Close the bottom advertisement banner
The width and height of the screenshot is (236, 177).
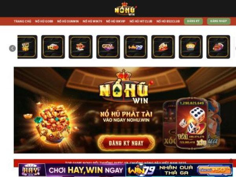pyautogui.click(x=231, y=160)
